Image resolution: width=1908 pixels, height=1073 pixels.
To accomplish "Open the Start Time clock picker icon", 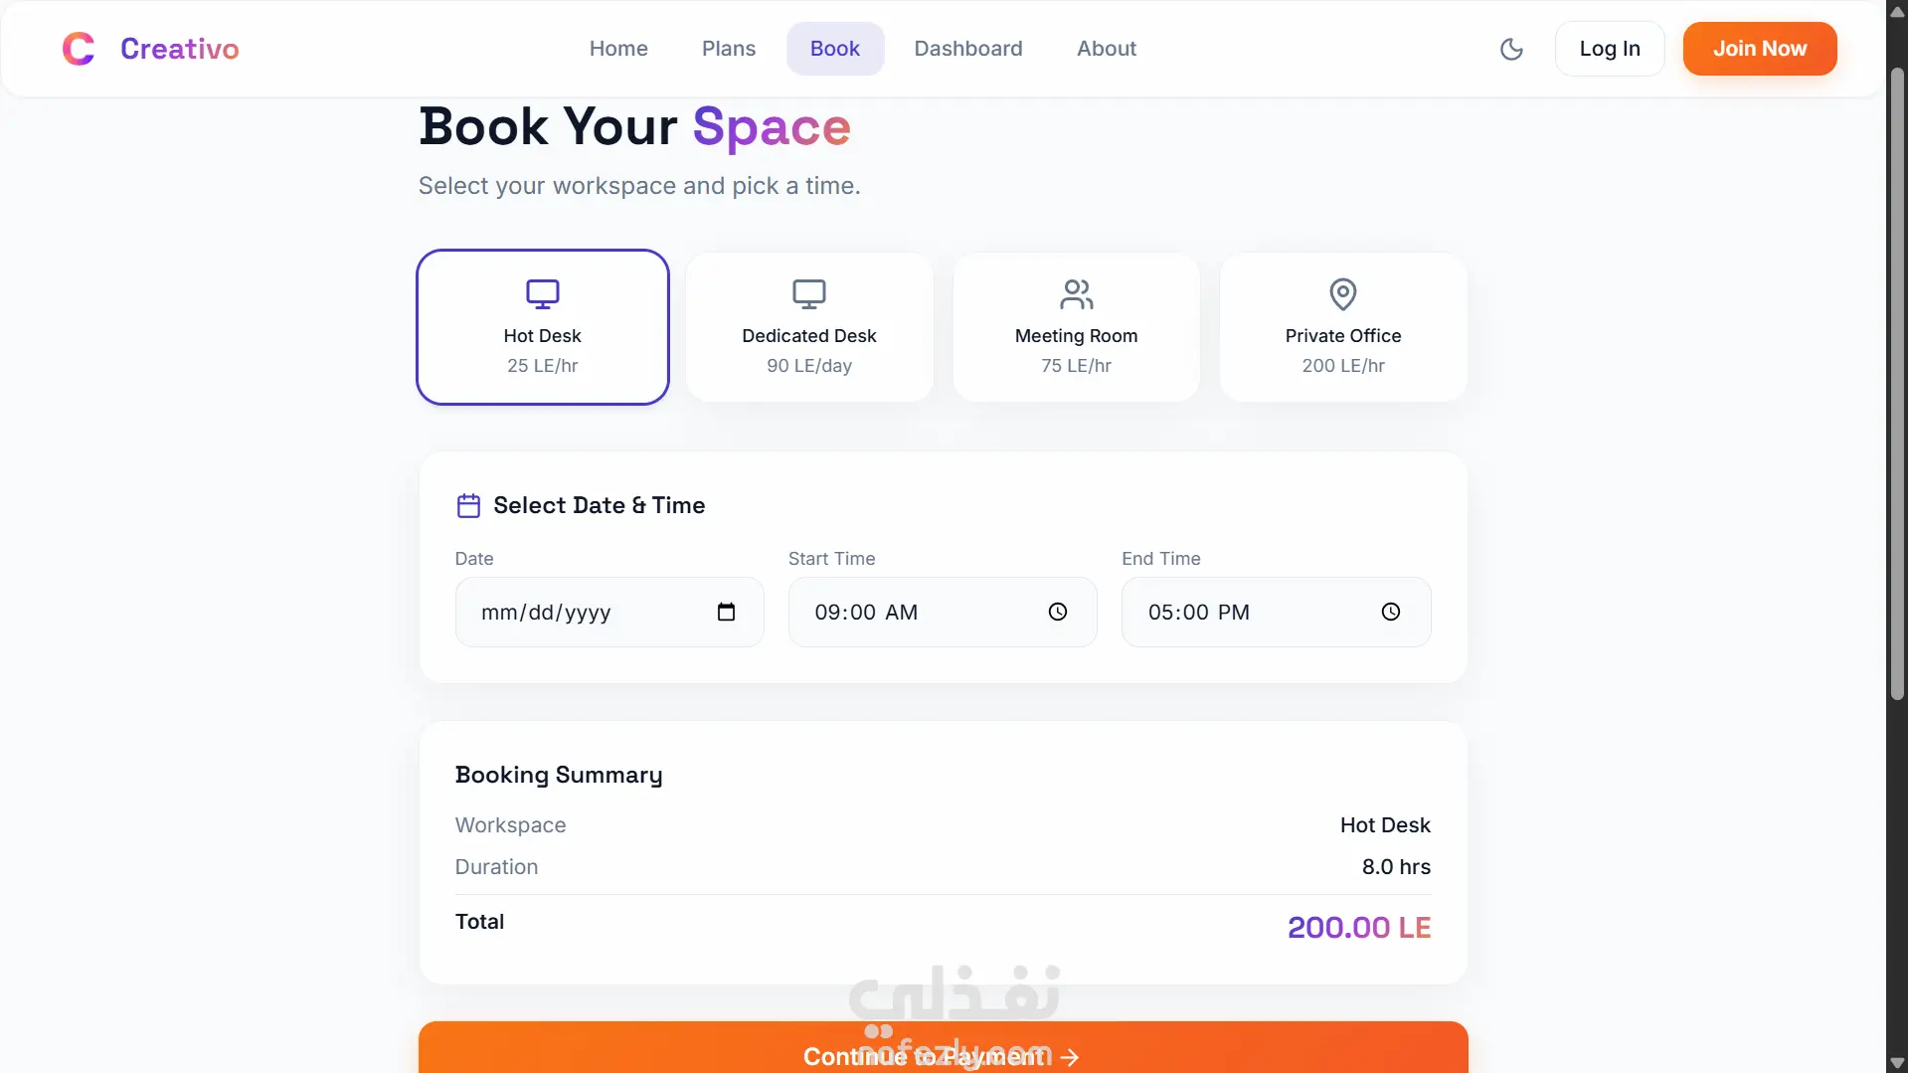I will click(x=1058, y=612).
